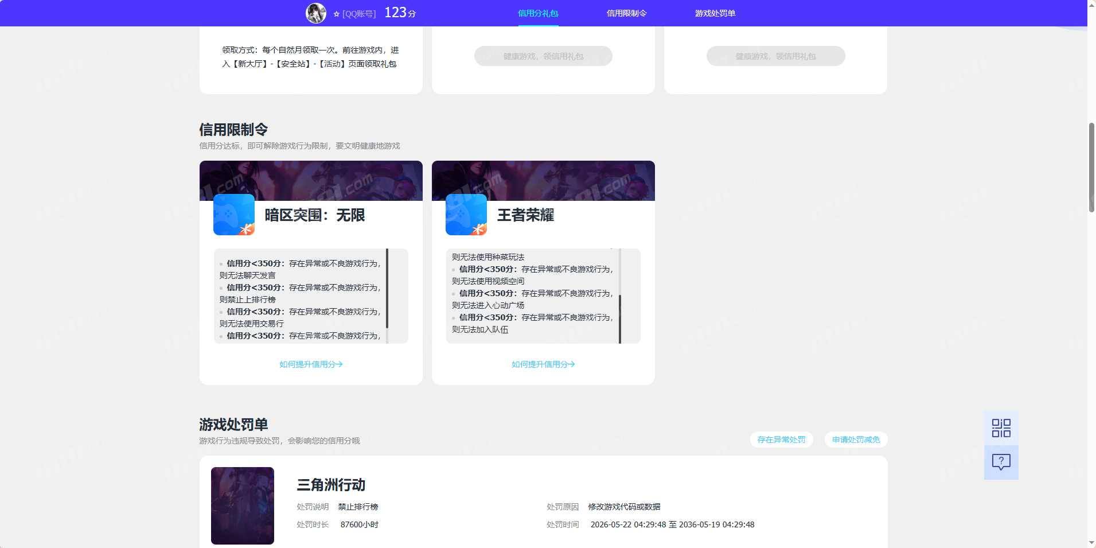Click the middle 健康游戏,领信用礼包 button
1096x548 pixels.
[543, 56]
